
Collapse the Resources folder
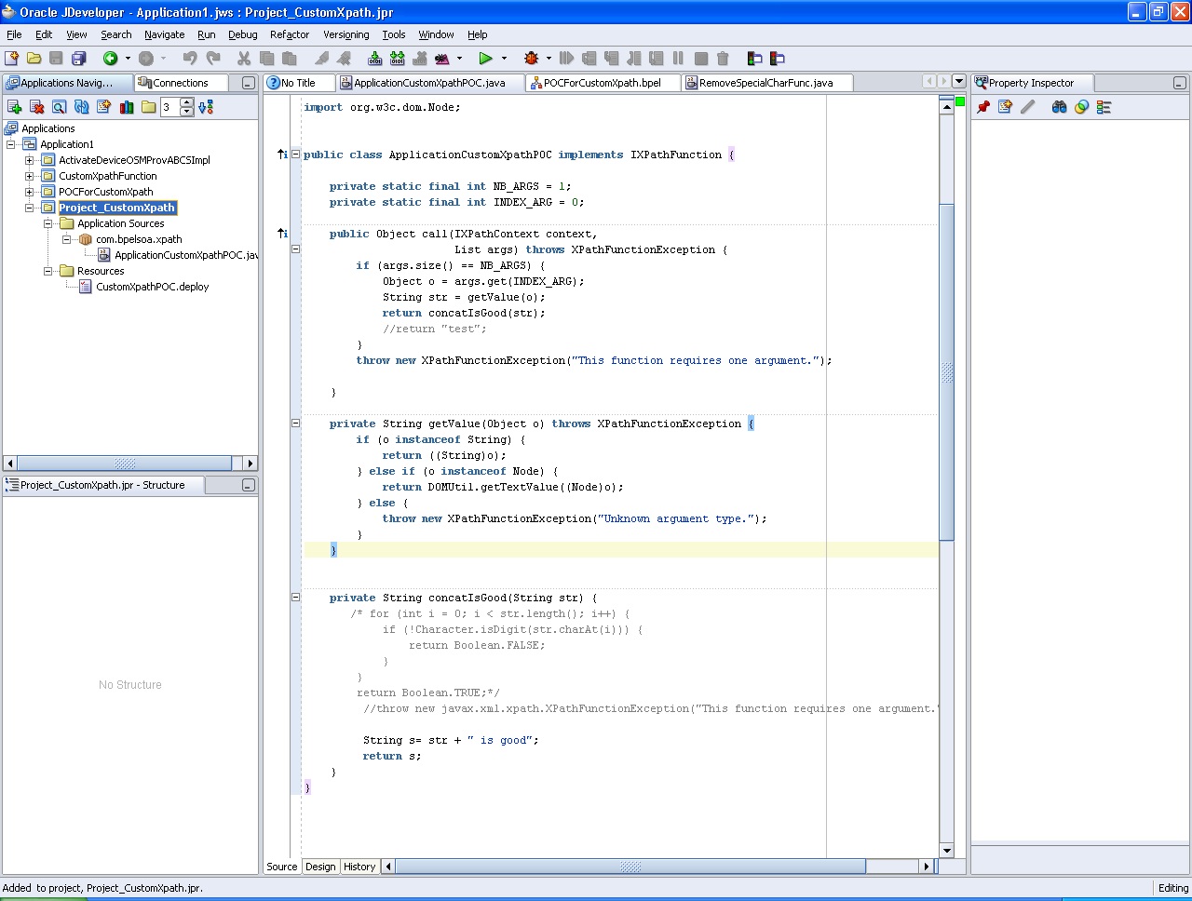pos(47,271)
